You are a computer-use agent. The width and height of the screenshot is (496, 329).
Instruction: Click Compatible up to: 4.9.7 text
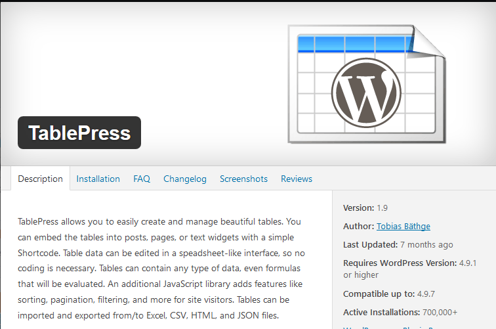point(389,294)
